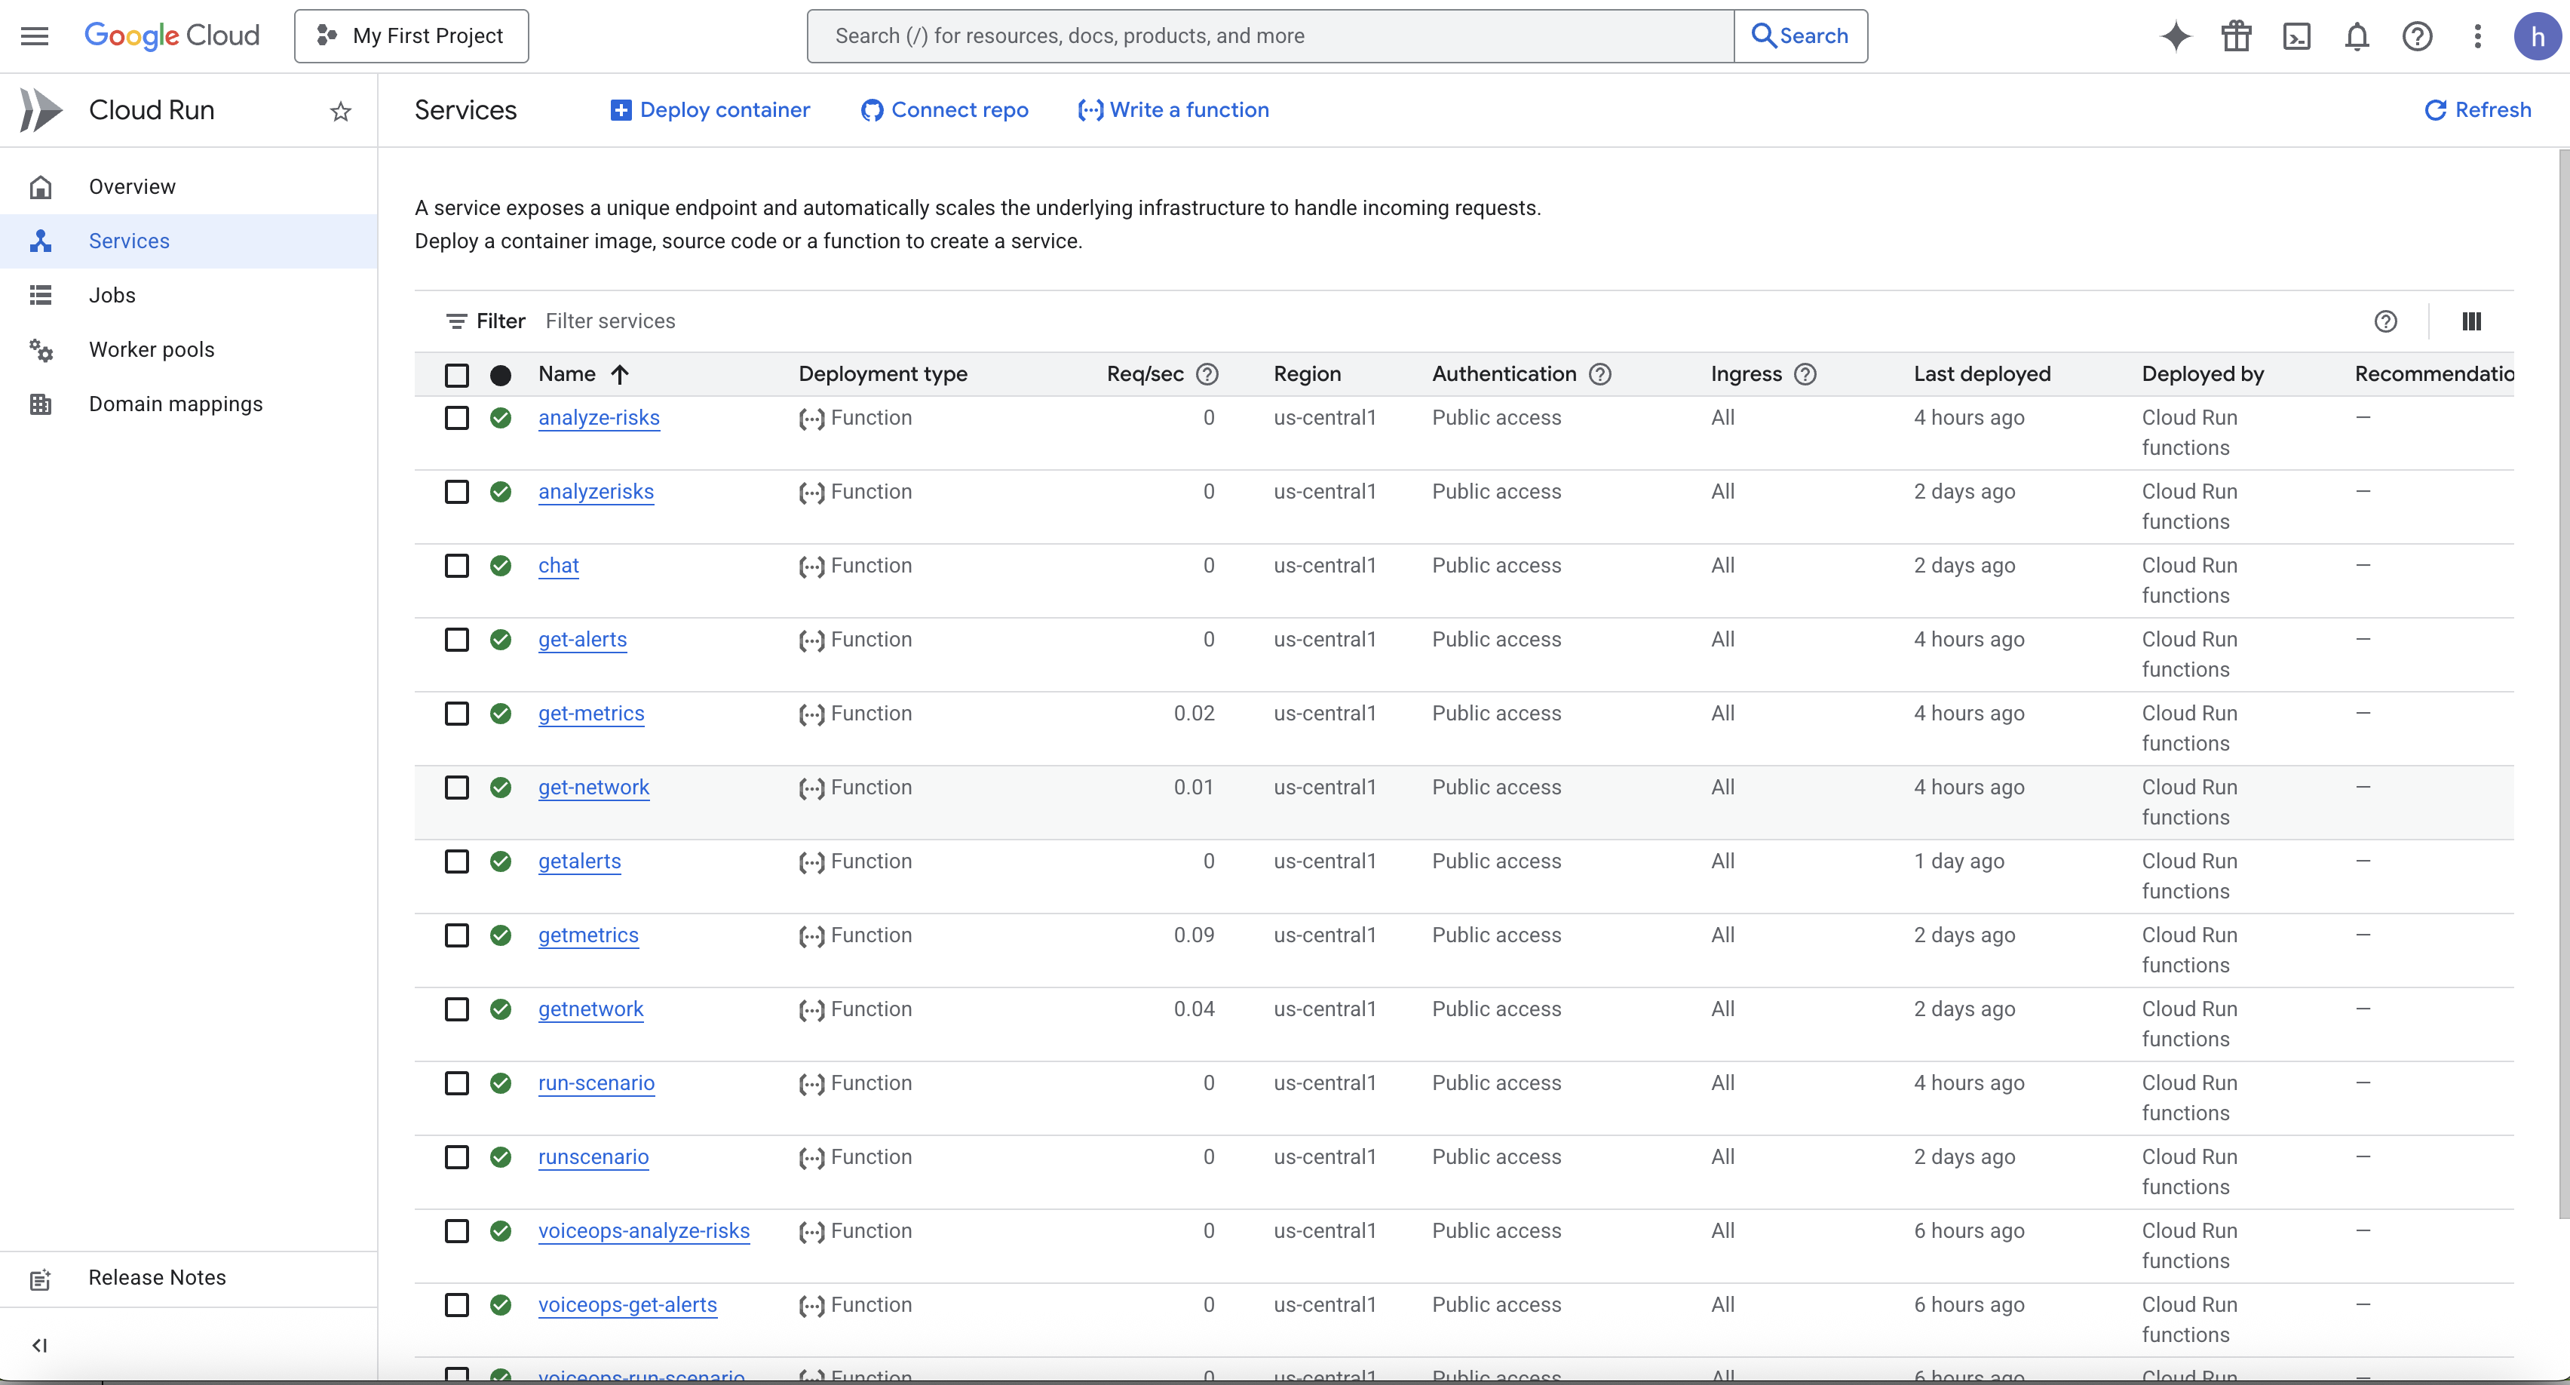Open Worker pools section
Screen dimensions: 2570x1385
[152, 349]
